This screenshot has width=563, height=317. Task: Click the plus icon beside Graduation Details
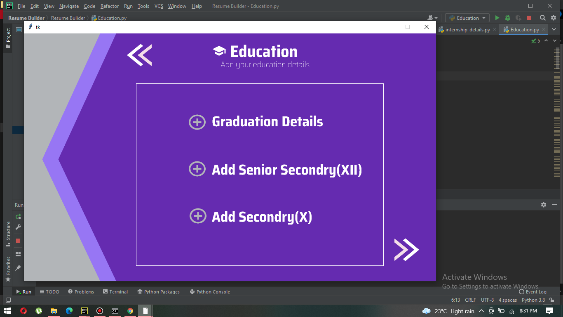click(197, 122)
